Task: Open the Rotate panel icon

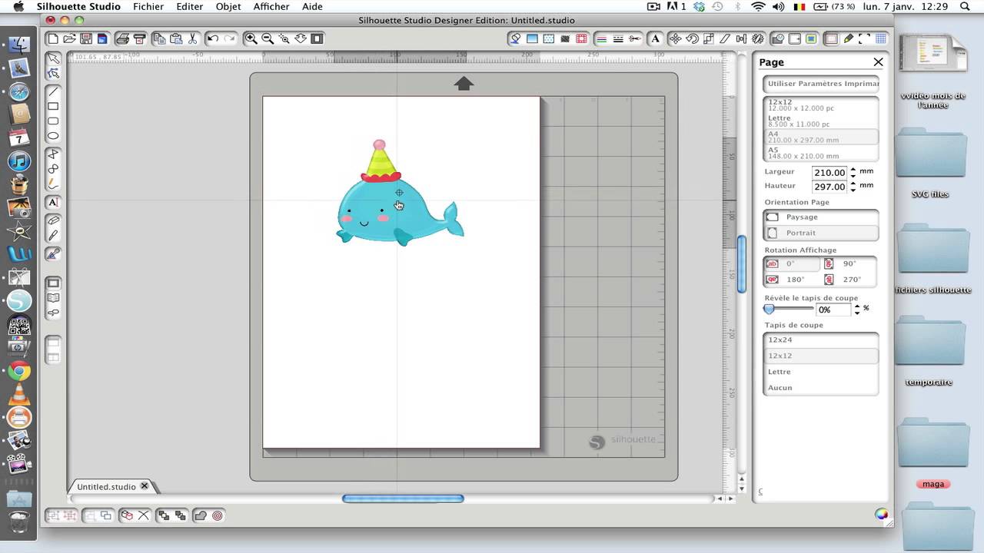Action: (x=693, y=38)
